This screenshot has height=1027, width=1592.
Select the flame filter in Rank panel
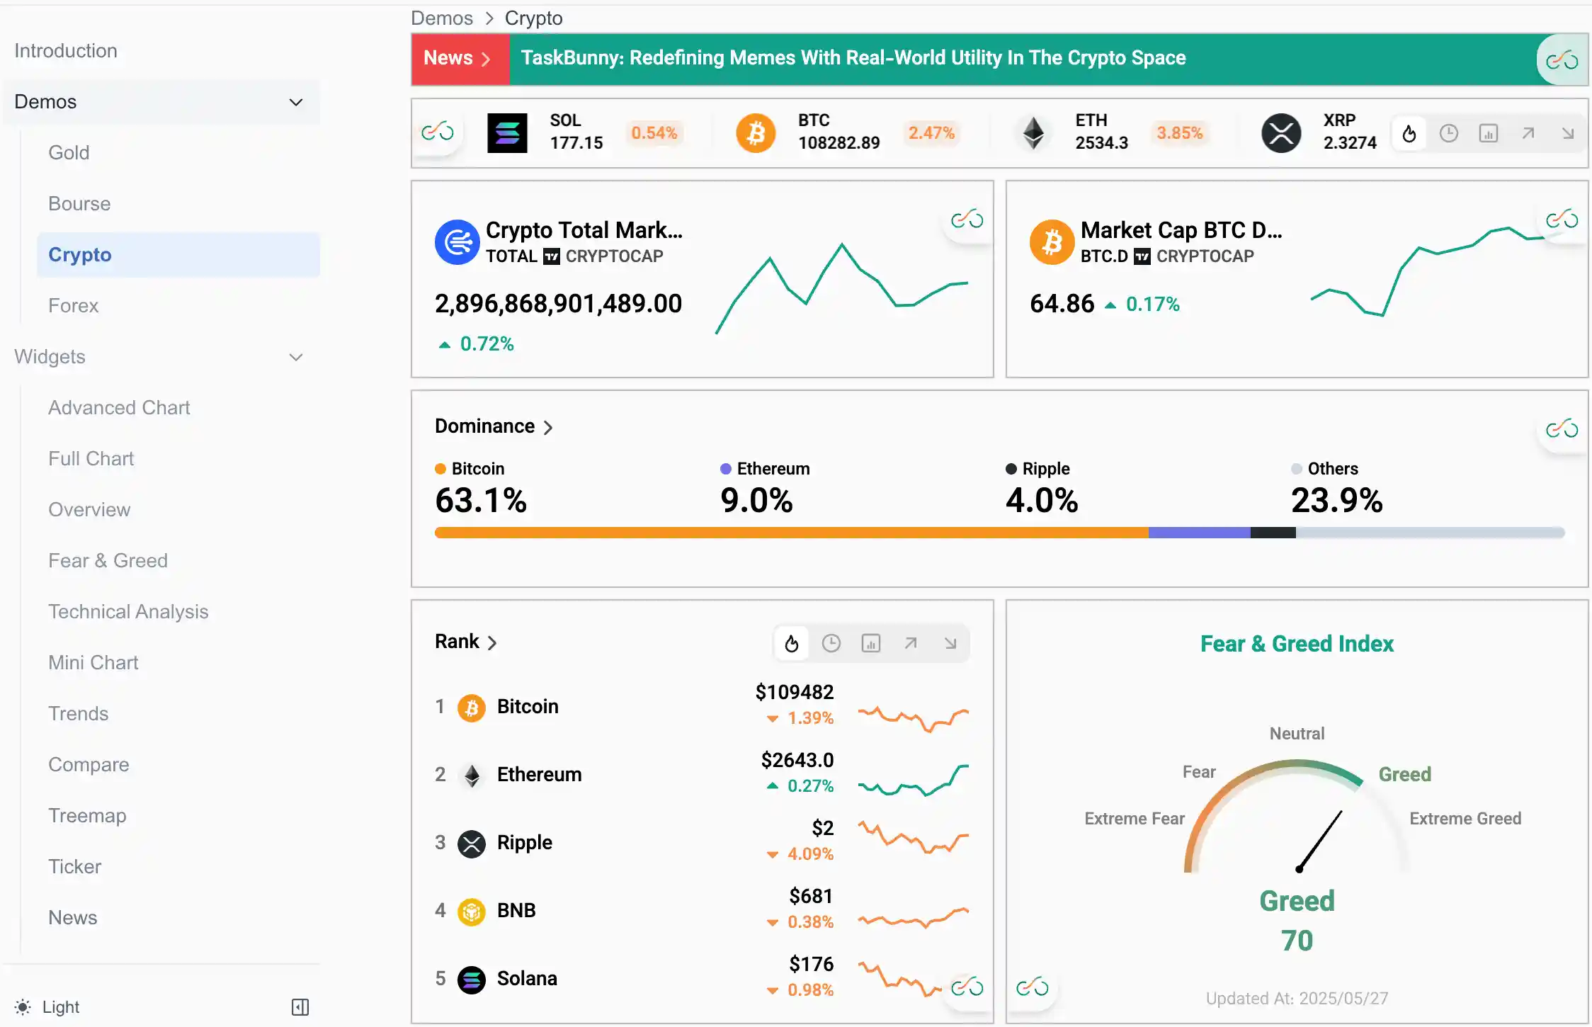click(x=792, y=643)
